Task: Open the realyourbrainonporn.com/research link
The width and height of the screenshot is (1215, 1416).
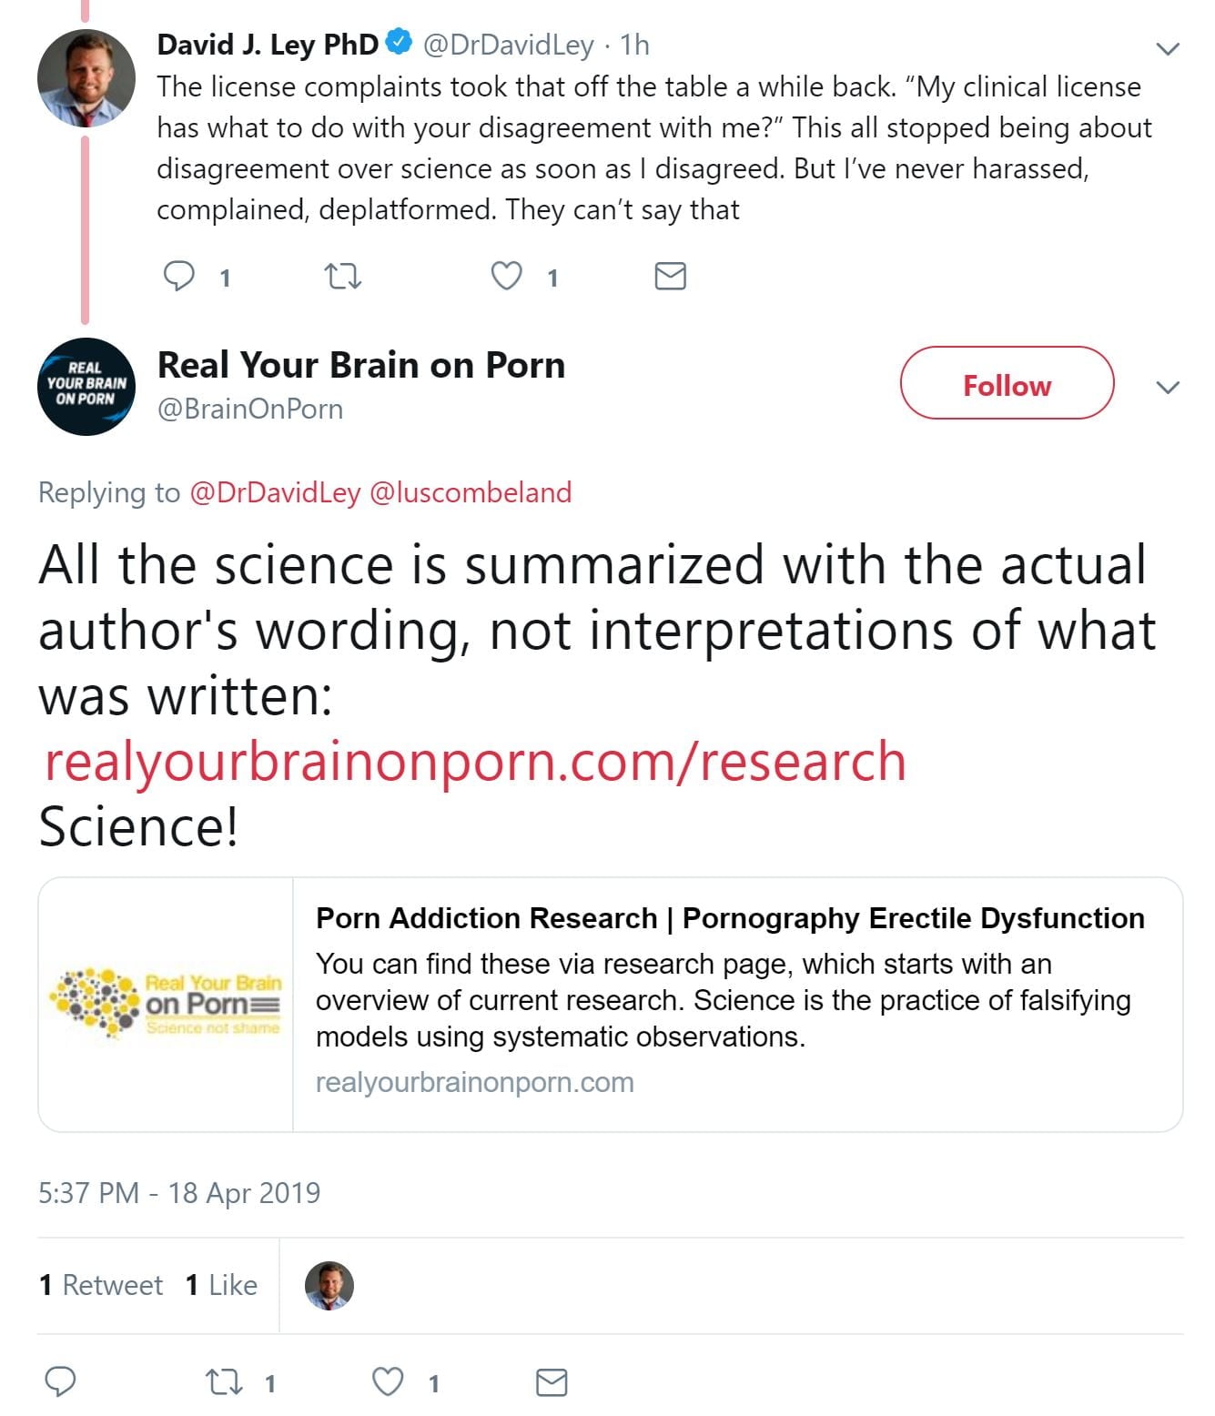Action: coord(474,761)
